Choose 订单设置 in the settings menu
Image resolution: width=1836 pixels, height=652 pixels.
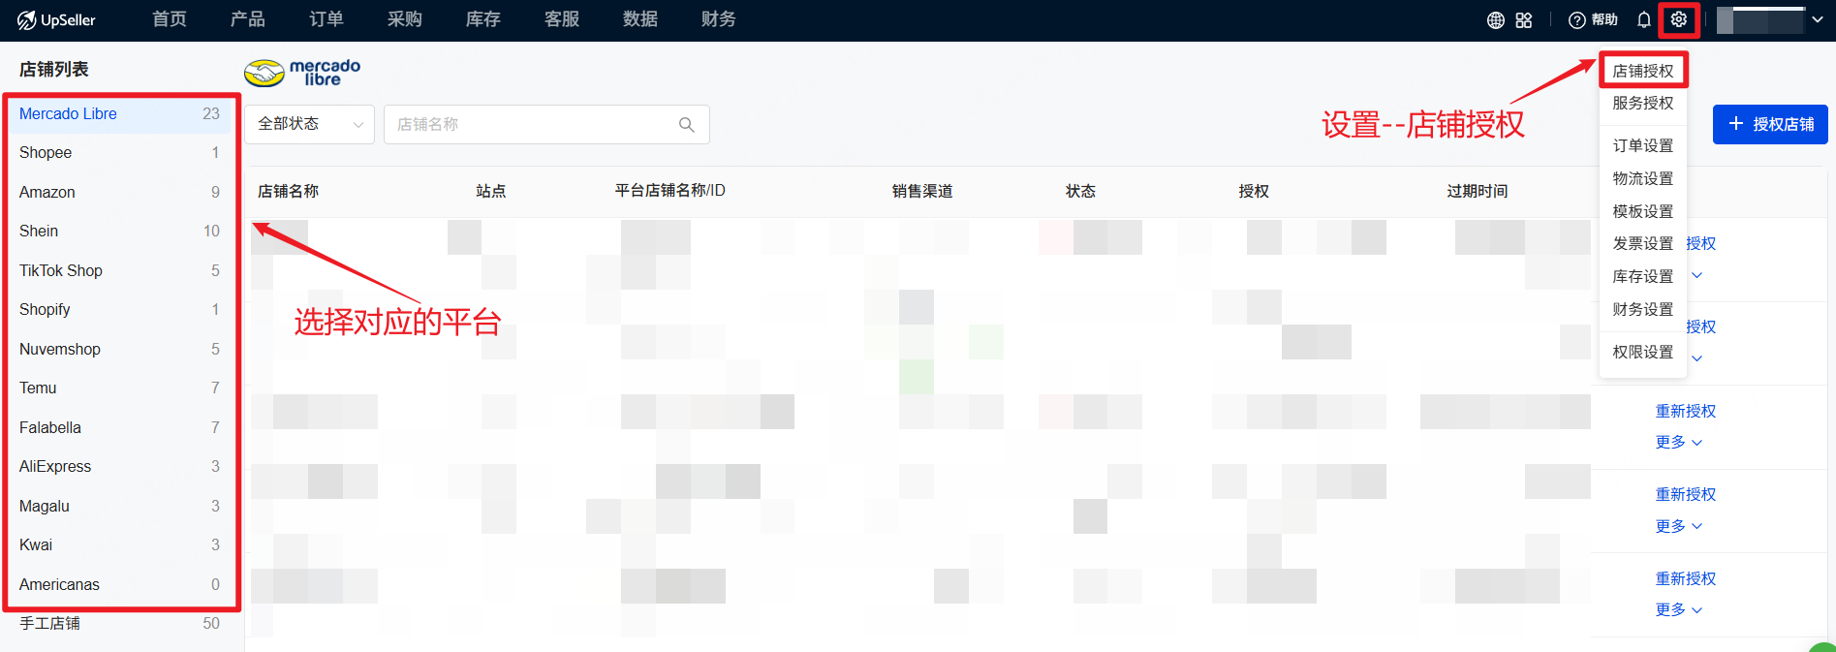[x=1642, y=145]
